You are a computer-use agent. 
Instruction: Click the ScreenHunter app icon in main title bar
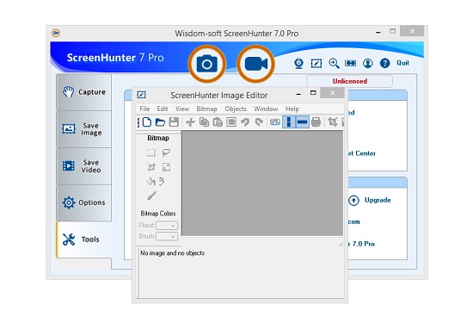pos(56,33)
